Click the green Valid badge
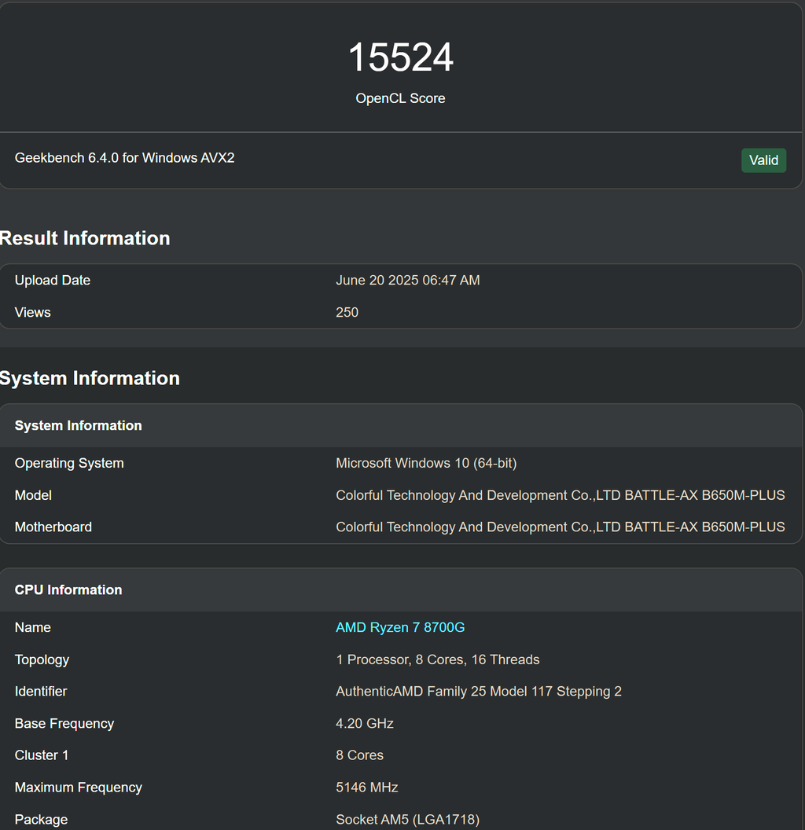Viewport: 805px width, 830px height. coord(763,160)
